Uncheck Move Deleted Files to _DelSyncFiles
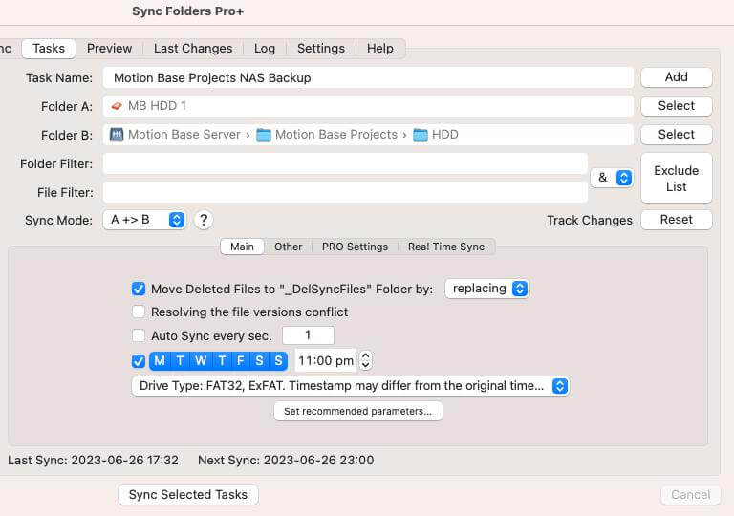This screenshot has width=734, height=516. click(x=139, y=289)
